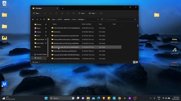Select the ActiveSync folder row
181x101 pixels.
point(86,32)
